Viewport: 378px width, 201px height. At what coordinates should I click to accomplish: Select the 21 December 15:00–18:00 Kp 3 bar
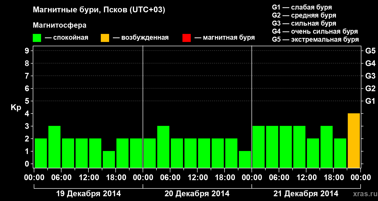[x=327, y=147]
